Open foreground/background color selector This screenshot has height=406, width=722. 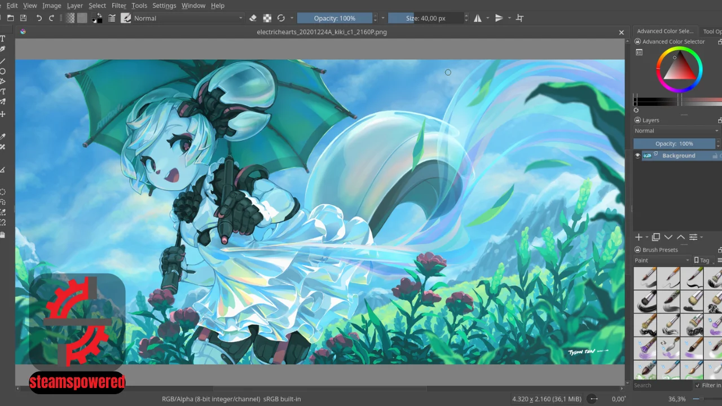tap(97, 18)
